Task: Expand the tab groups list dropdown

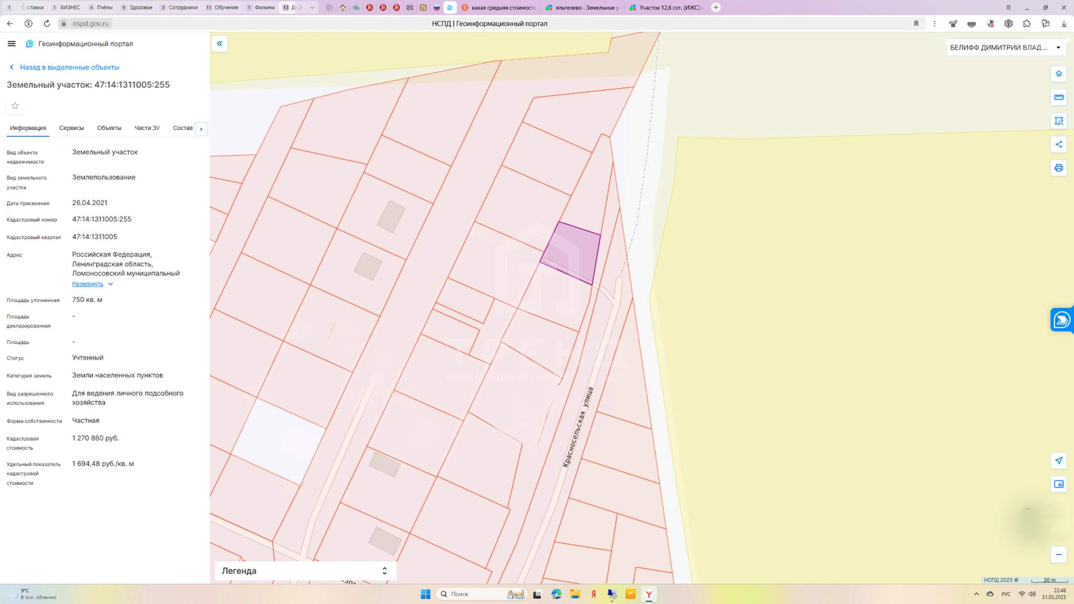Action: point(312,7)
